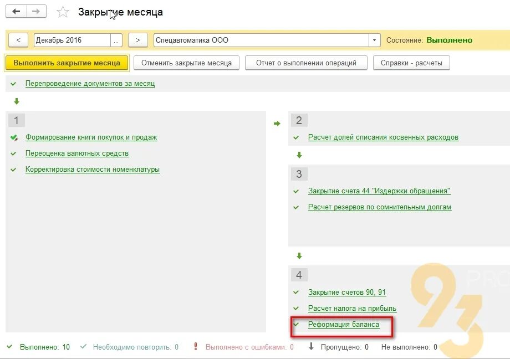This screenshot has width=510, height=359.
Task: Click the back navigation arrow
Action: click(15, 11)
